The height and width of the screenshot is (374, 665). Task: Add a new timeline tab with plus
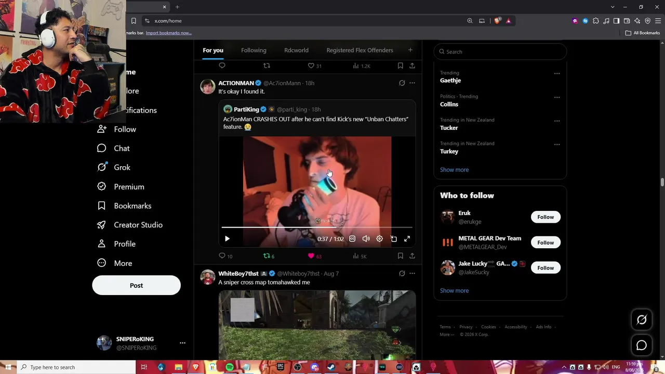410,50
